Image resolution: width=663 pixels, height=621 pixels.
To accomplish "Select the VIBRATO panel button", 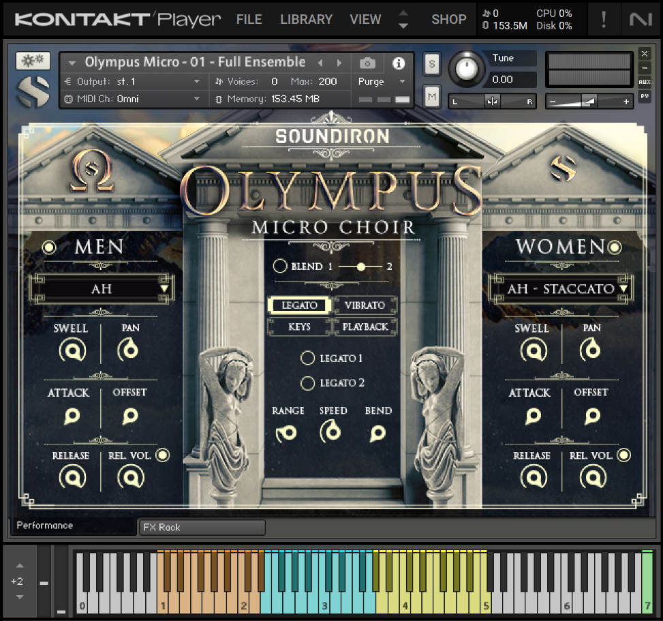I will (365, 305).
